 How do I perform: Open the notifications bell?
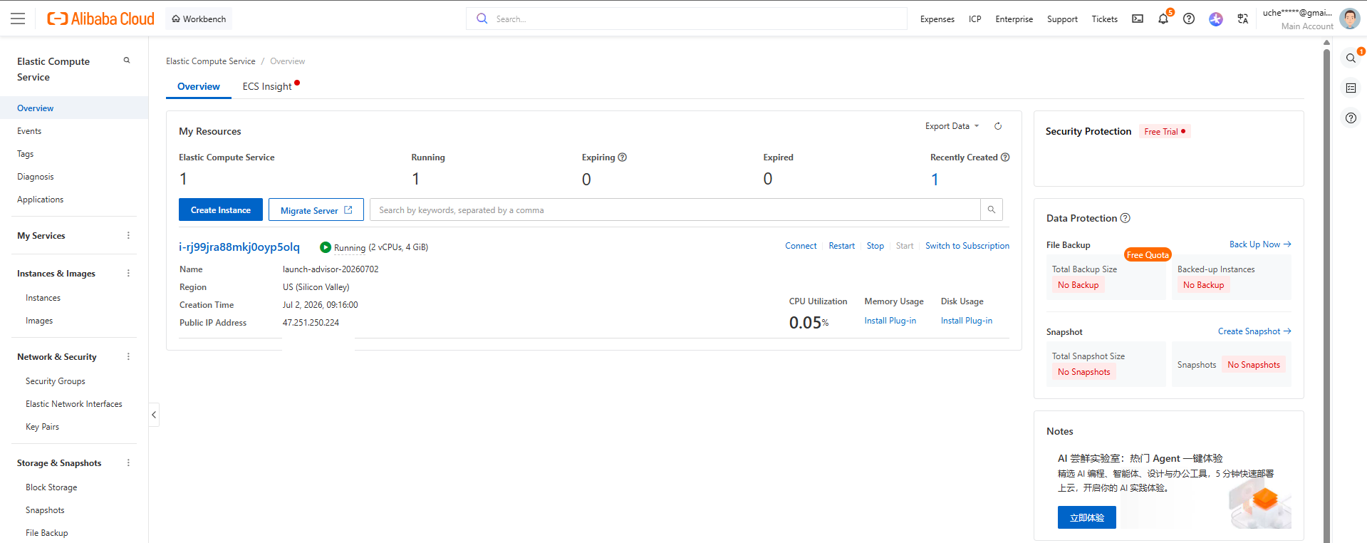(1163, 19)
